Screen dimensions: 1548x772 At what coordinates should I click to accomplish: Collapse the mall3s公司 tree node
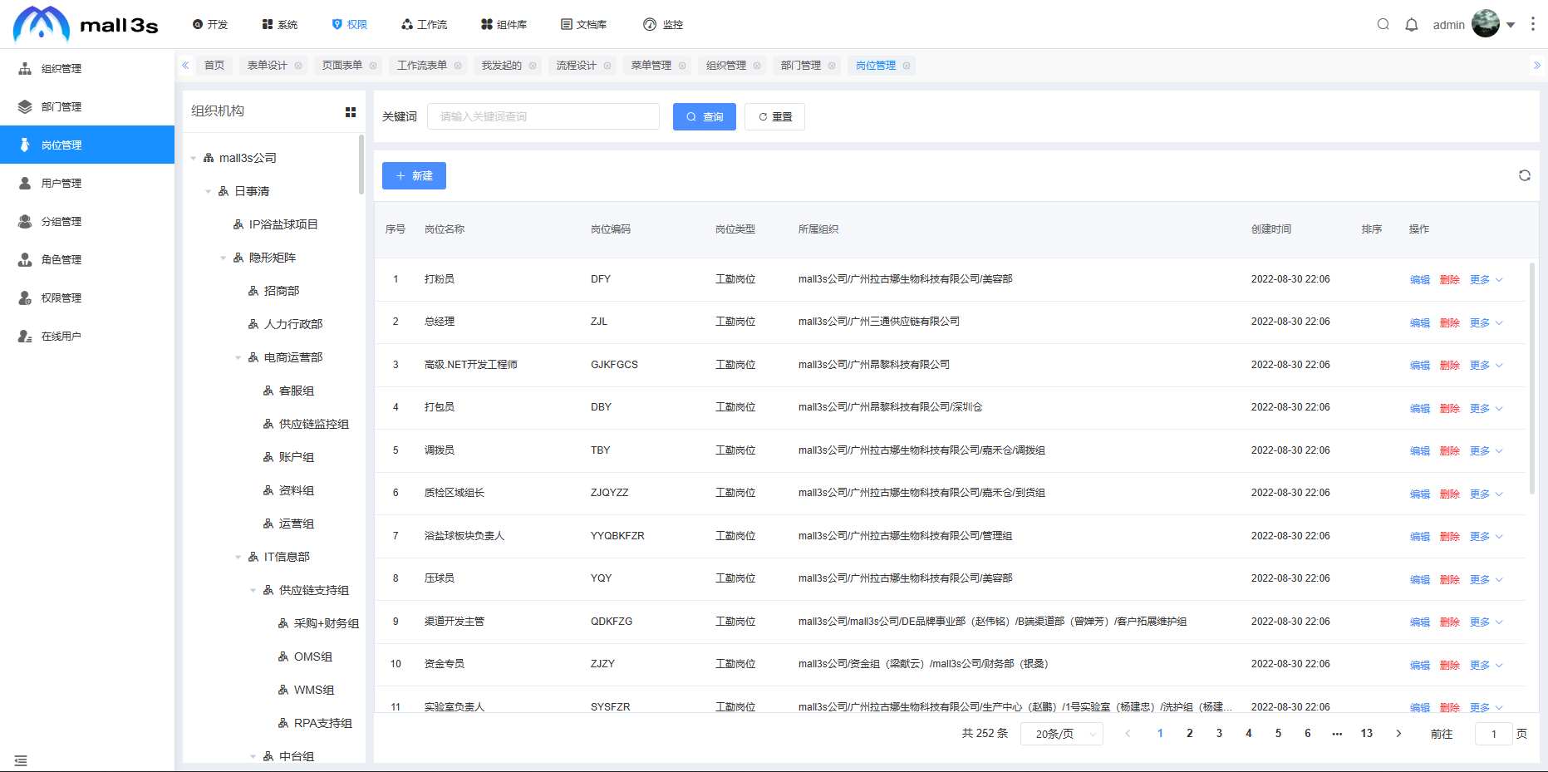[194, 158]
